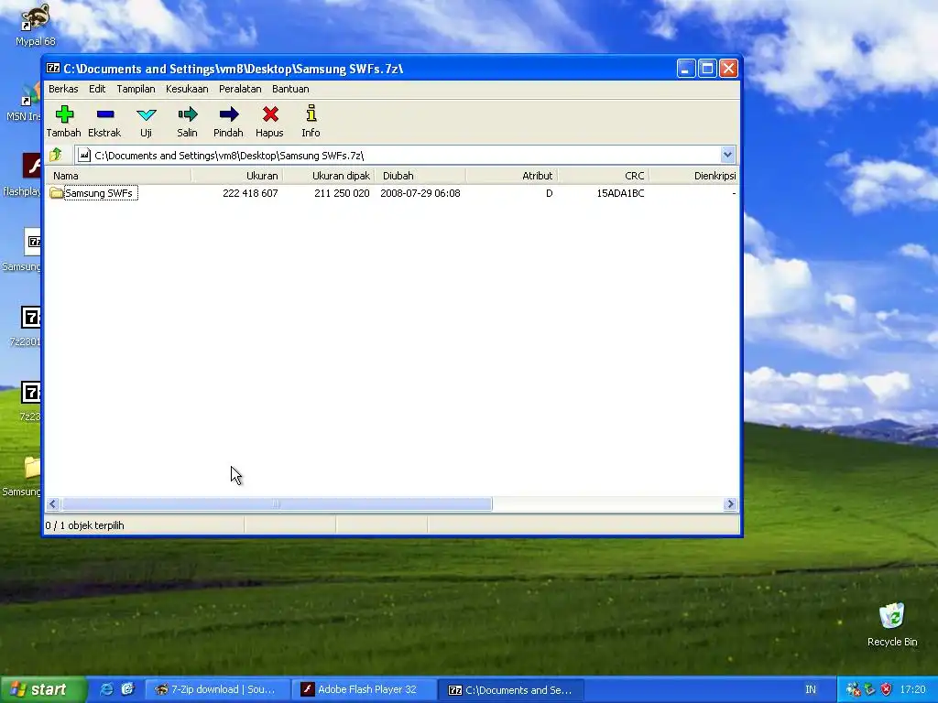Image resolution: width=938 pixels, height=703 pixels.
Task: Sort by the Atribut column header
Action: pyautogui.click(x=511, y=176)
